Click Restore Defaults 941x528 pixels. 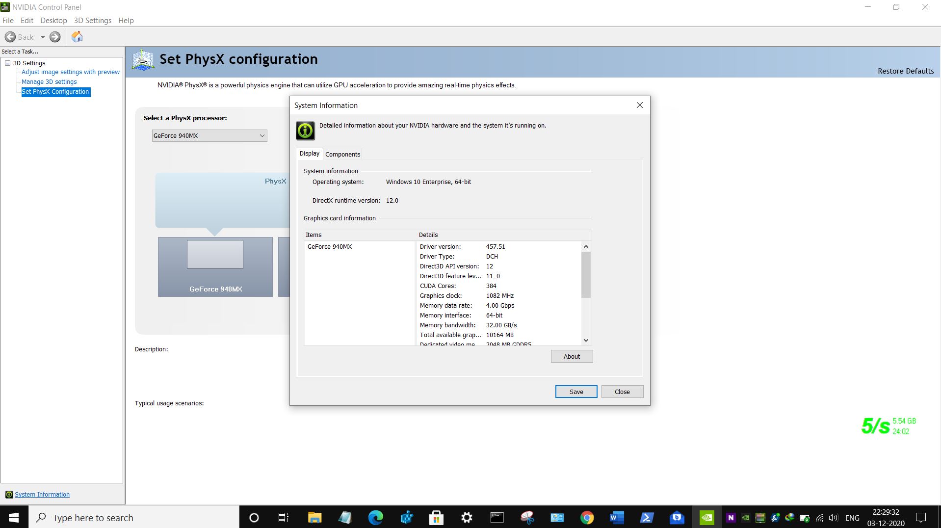905,71
